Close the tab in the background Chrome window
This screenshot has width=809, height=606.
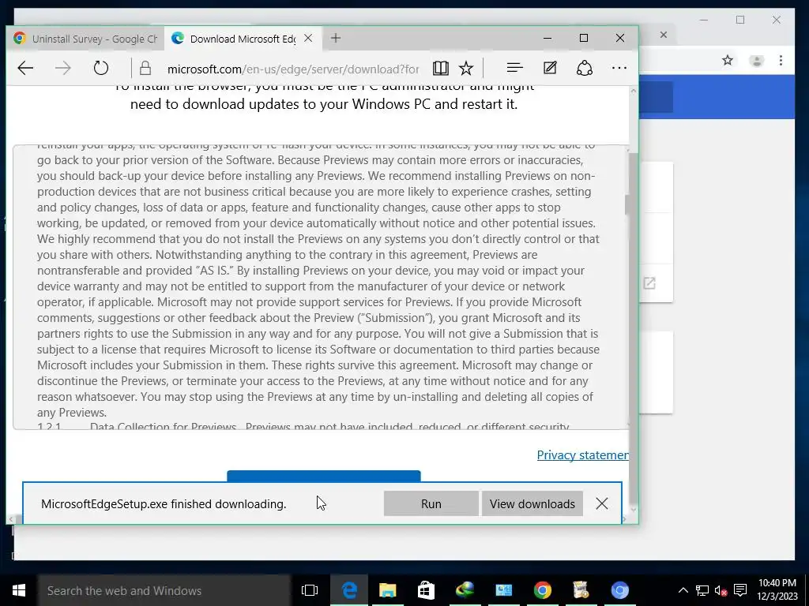pos(664,35)
